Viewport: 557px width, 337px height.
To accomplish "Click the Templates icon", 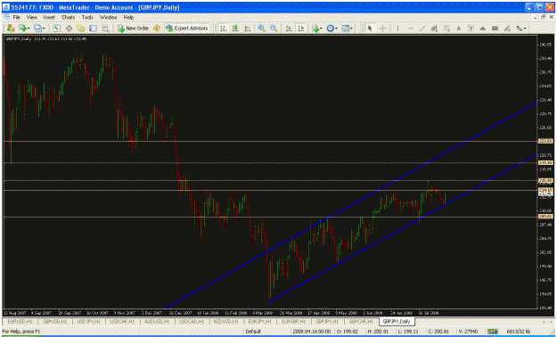I will pos(345,29).
